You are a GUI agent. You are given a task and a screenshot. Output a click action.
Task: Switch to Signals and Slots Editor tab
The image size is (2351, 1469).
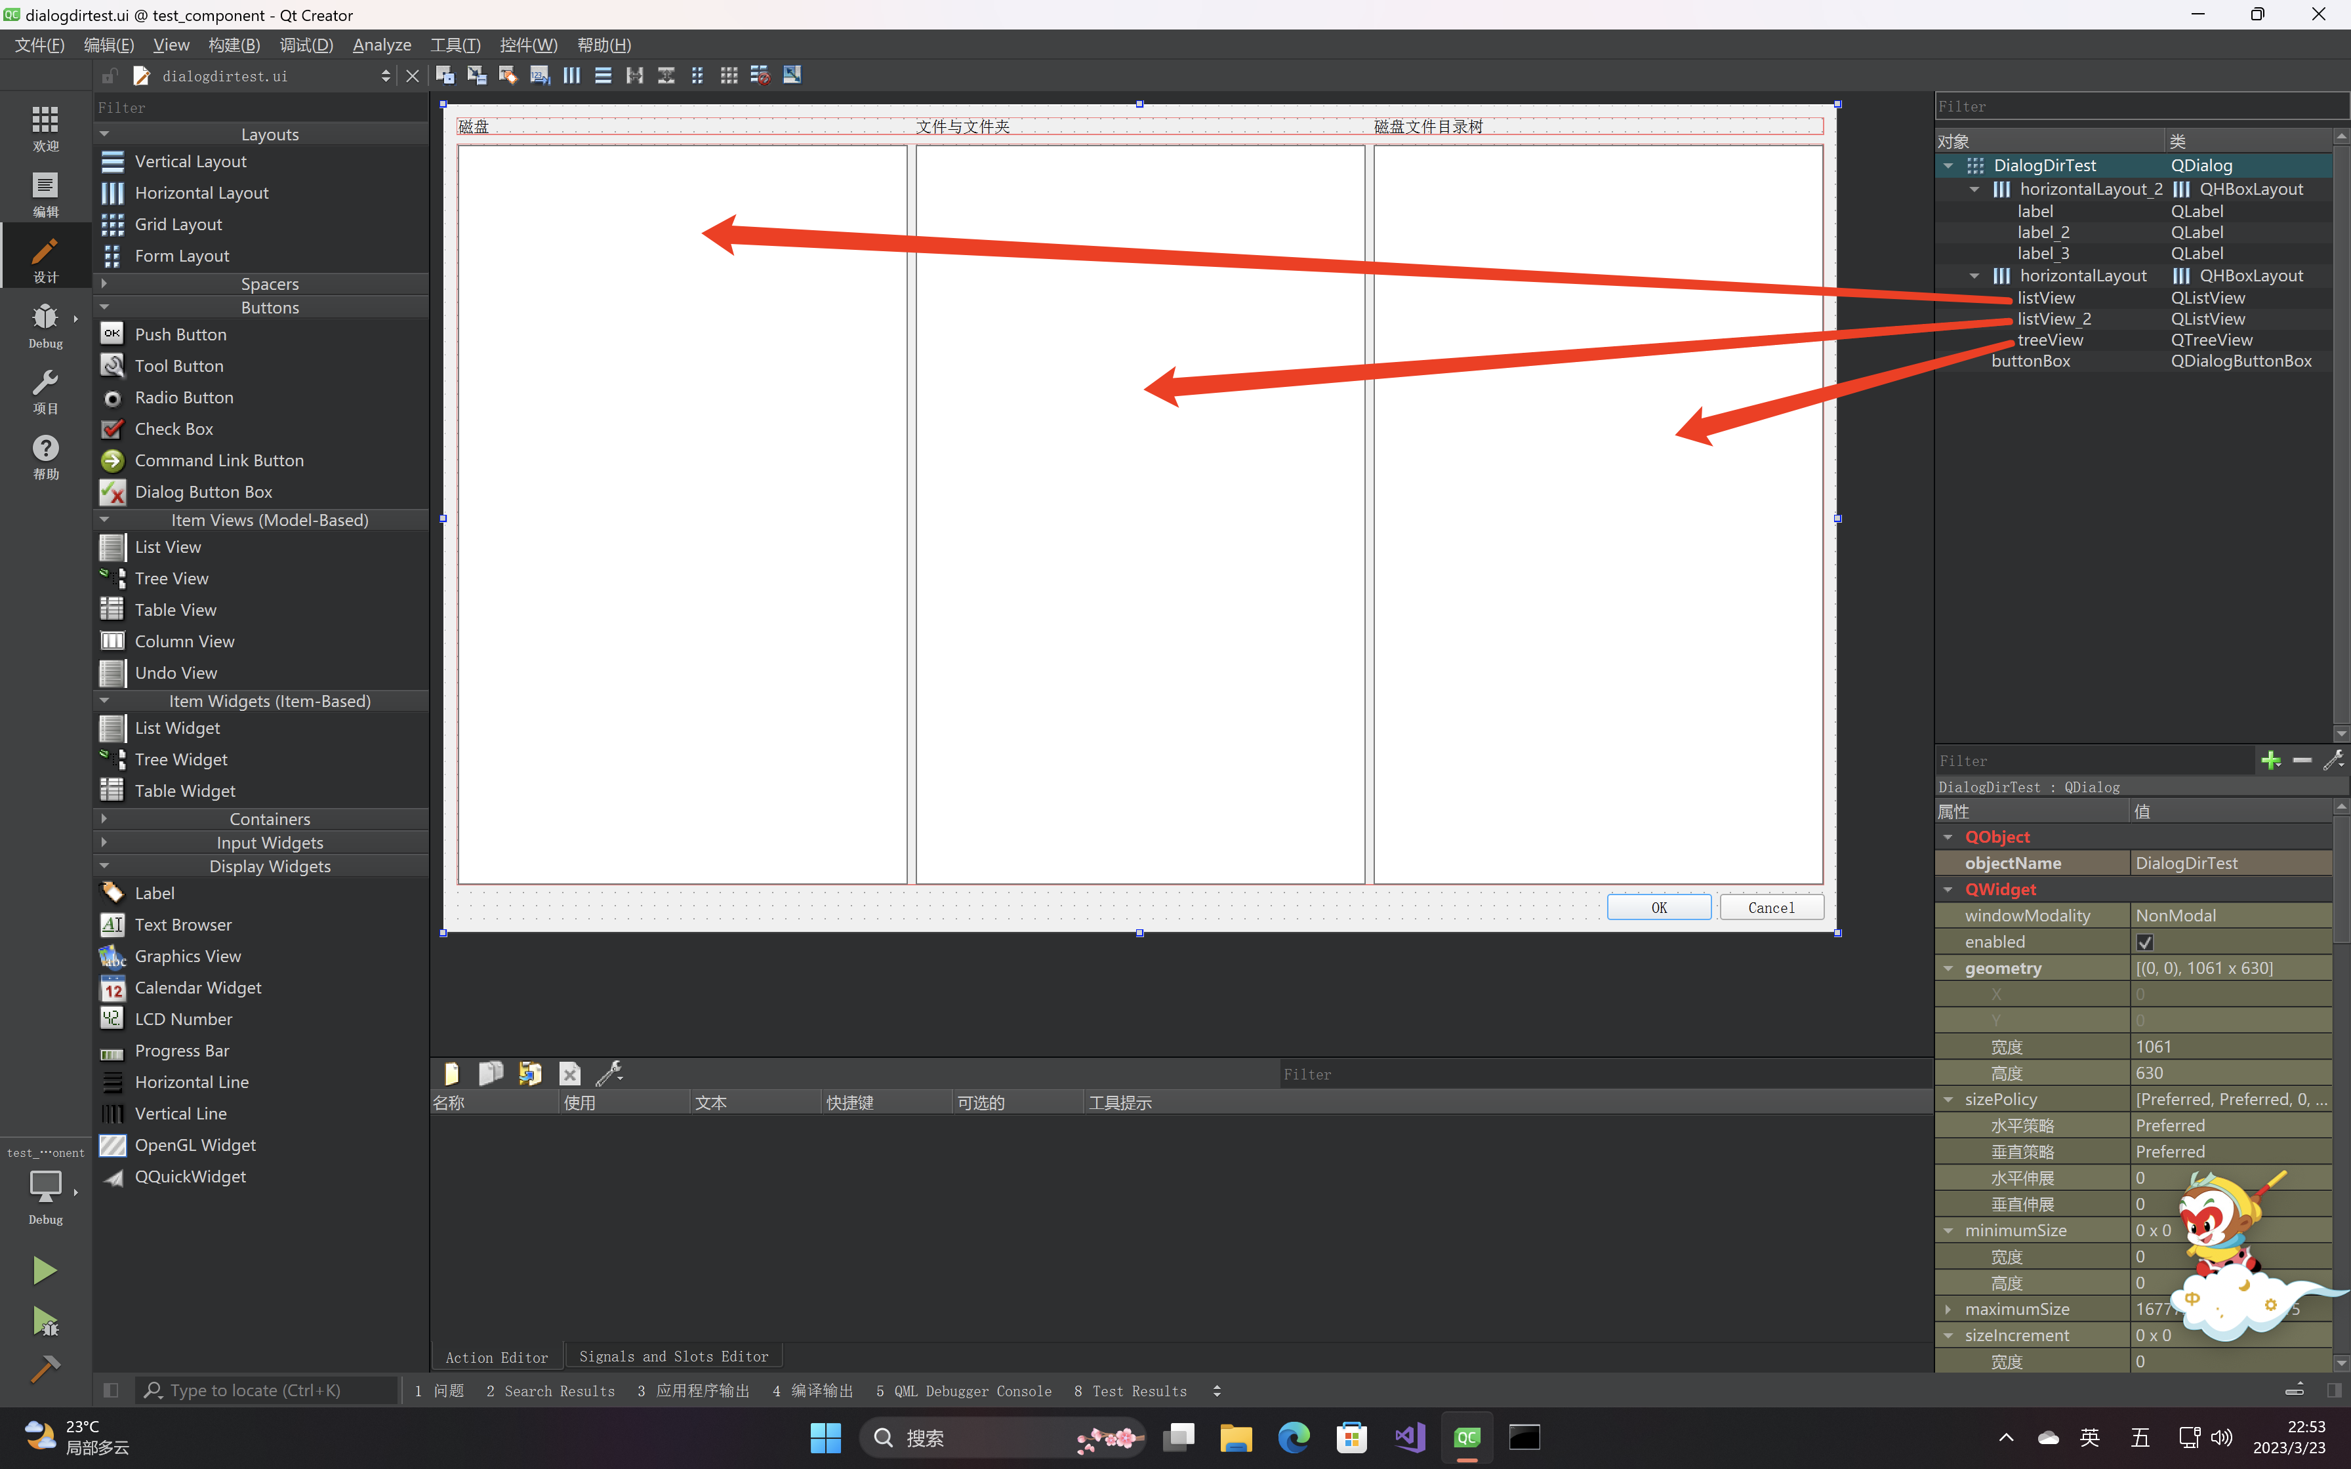pyautogui.click(x=673, y=1356)
